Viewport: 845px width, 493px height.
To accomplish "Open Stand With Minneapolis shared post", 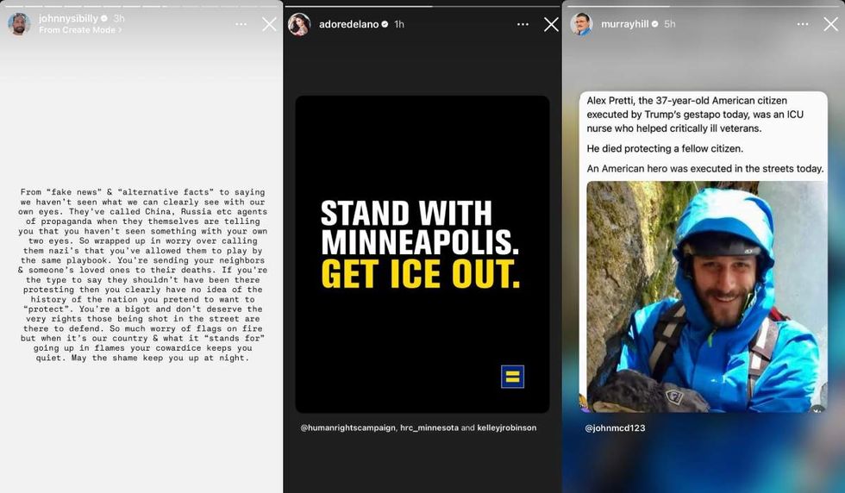I will (x=422, y=254).
